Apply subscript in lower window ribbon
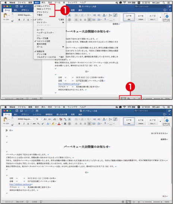The width and height of the screenshot is (173, 204). 38,123
